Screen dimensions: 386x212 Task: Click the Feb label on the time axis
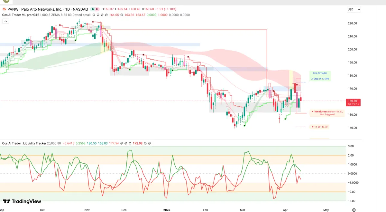206,210
